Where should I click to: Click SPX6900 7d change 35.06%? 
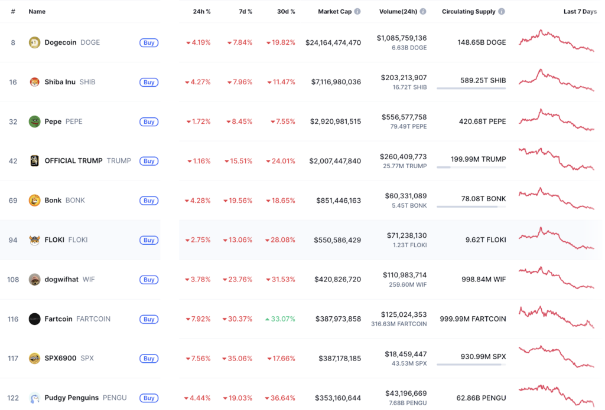tap(238, 358)
